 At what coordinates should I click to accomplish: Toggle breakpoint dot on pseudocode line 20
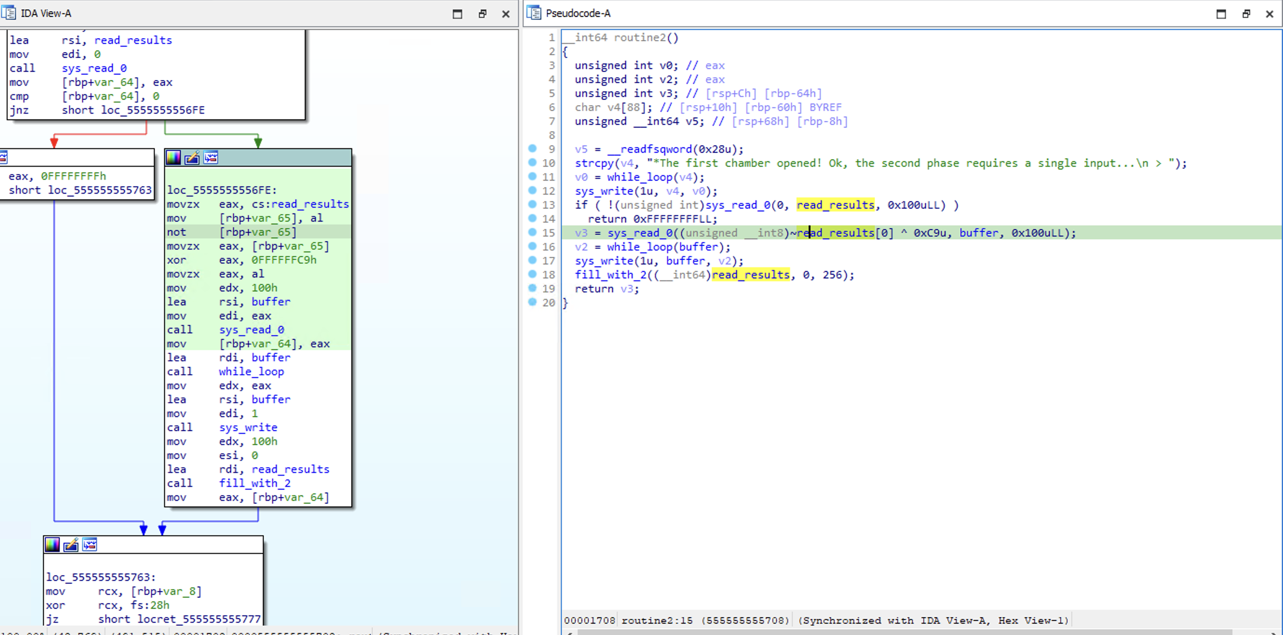[532, 302]
